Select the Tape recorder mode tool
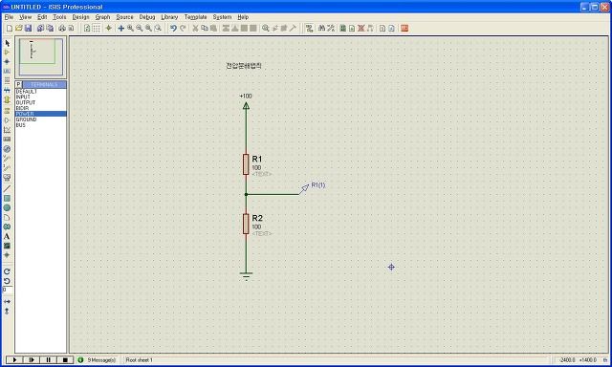The width and height of the screenshot is (612, 367). coord(7,140)
